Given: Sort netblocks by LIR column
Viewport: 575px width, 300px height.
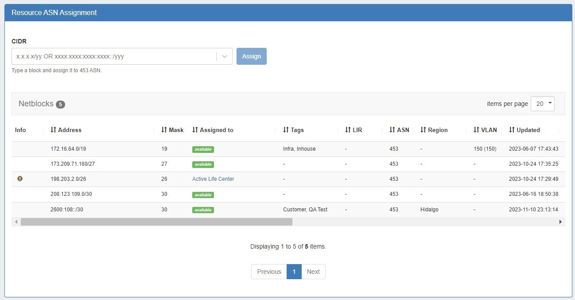Looking at the screenshot, I should [354, 130].
